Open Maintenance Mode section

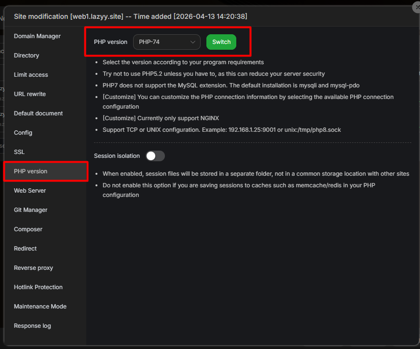tap(40, 307)
